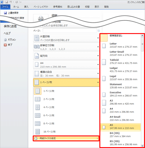Image resolution: width=145 pixels, height=148 pixels.
Task: Click the 上書き保存 floppy disk icon
Action: coord(5,13)
